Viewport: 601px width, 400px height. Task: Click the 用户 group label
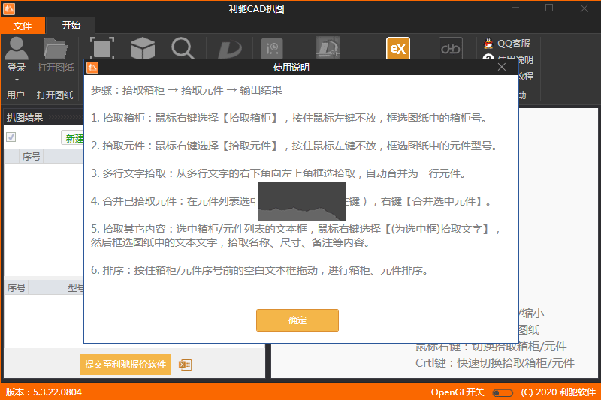tap(15, 95)
